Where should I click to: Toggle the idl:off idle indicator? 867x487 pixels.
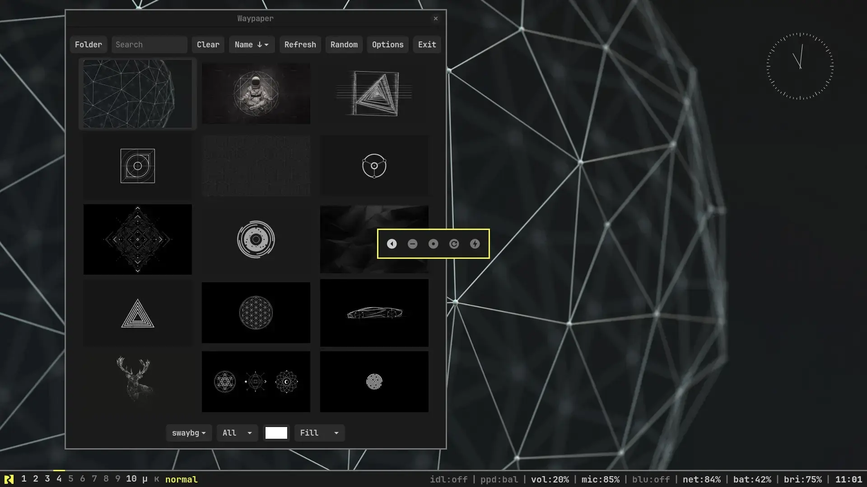pos(448,479)
